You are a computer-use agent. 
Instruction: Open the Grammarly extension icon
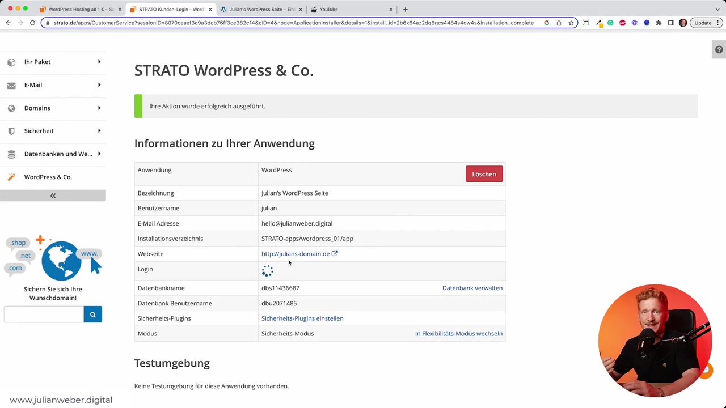click(610, 23)
